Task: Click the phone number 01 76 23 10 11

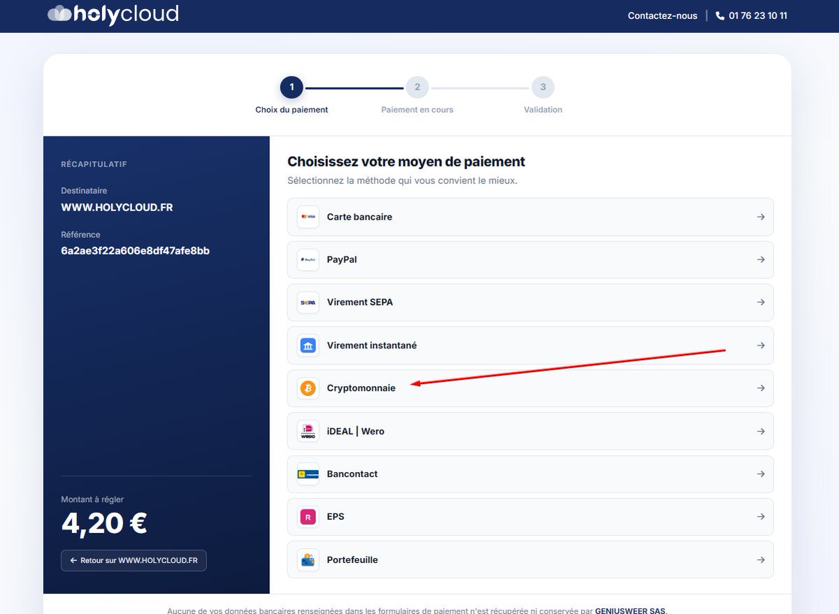Action: (758, 15)
